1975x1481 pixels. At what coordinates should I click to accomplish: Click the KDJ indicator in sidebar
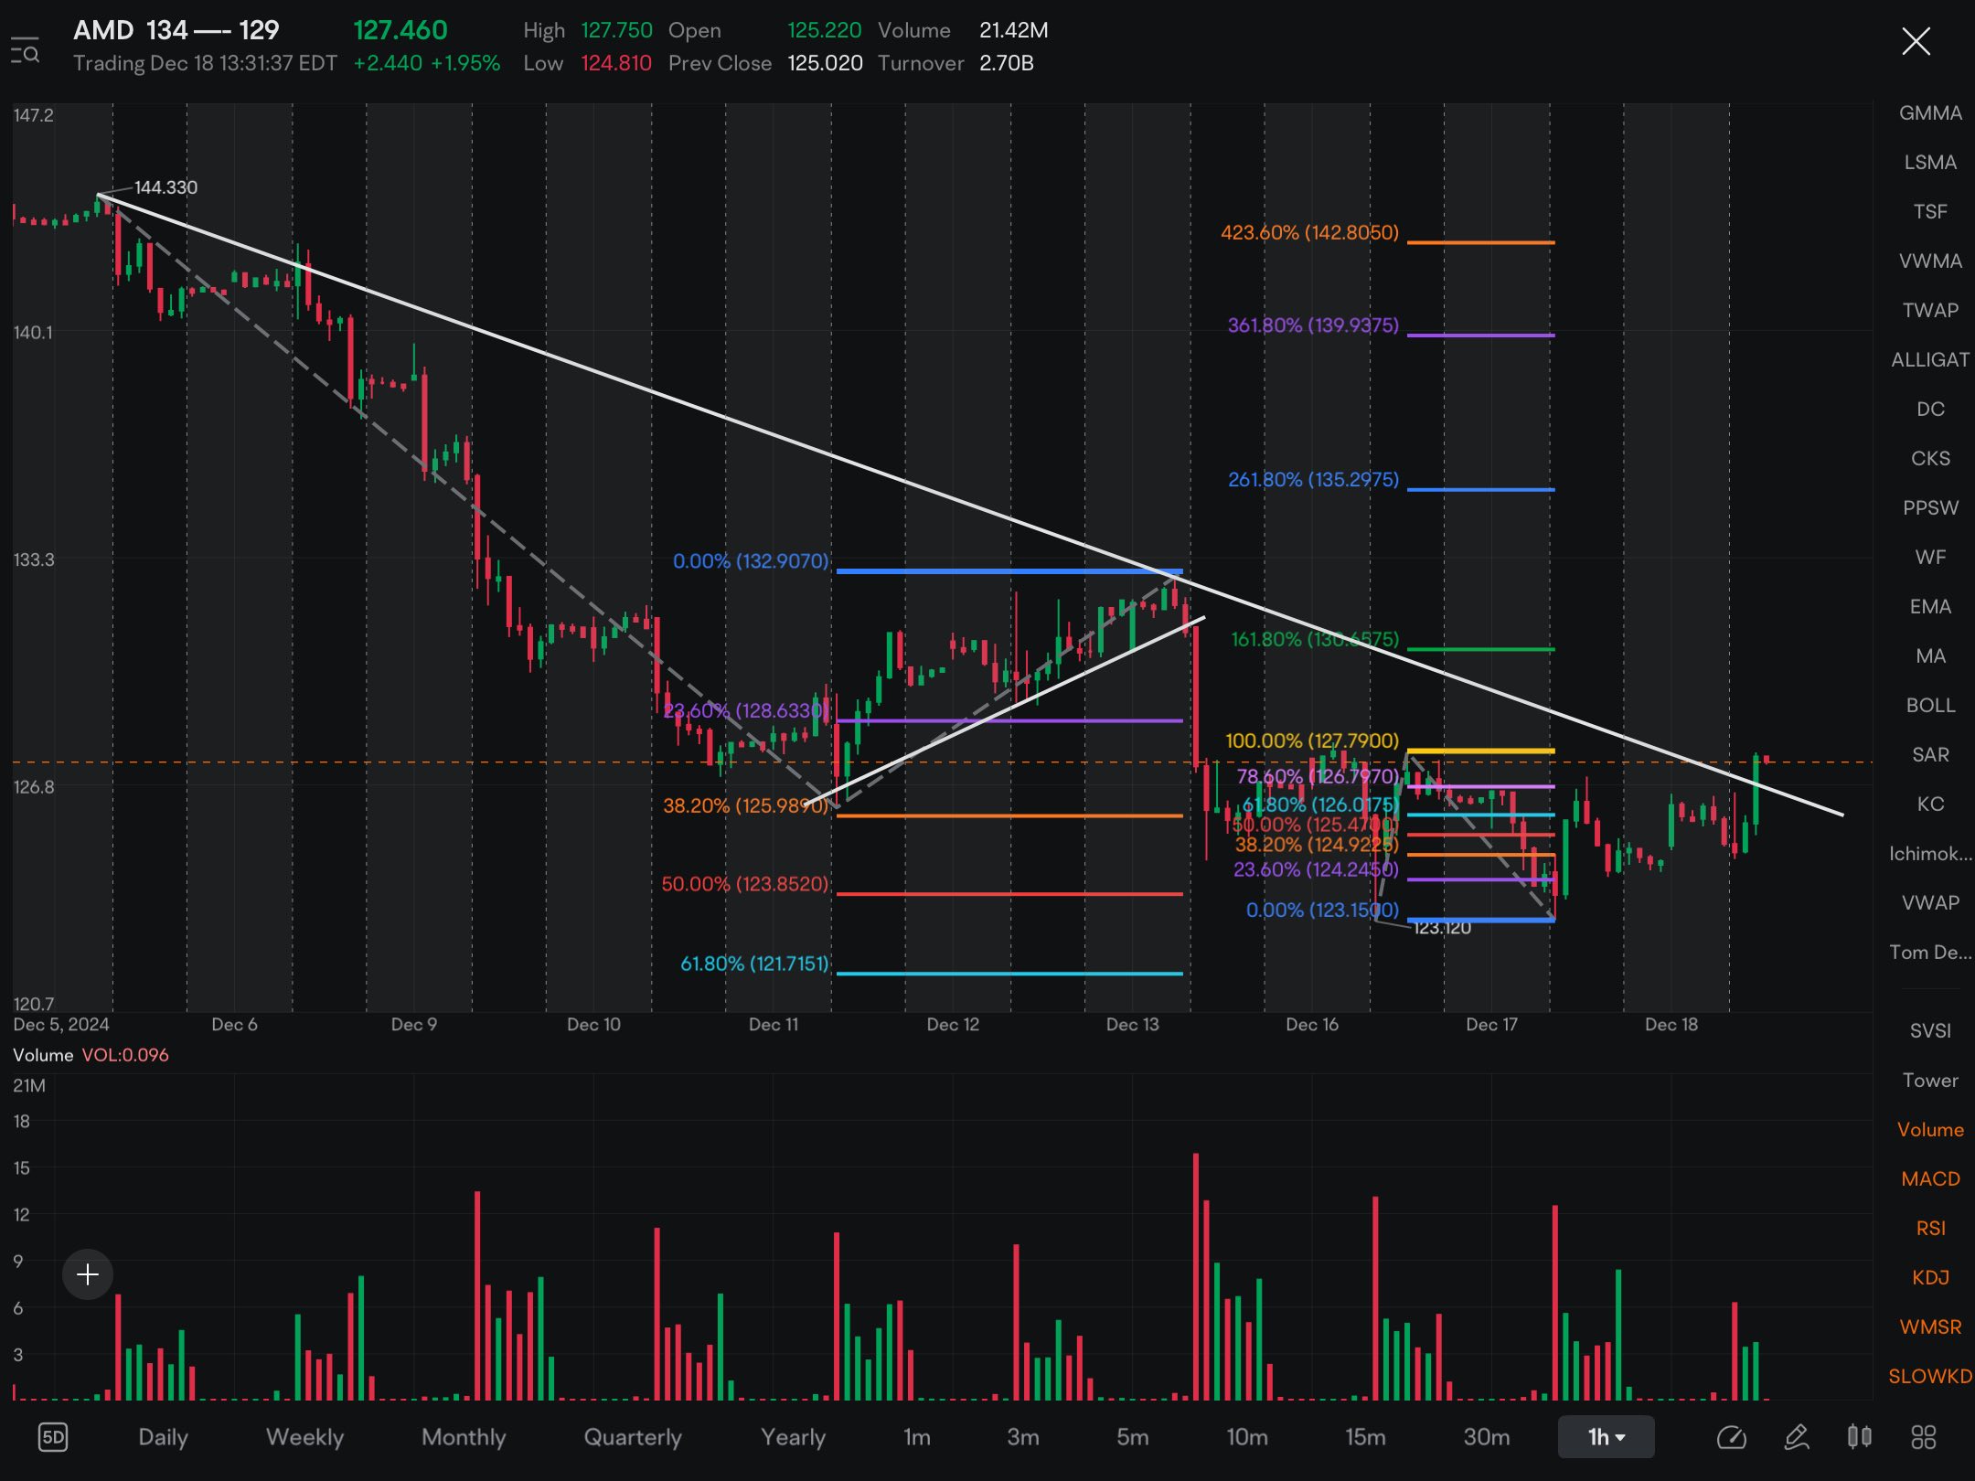click(x=1926, y=1274)
